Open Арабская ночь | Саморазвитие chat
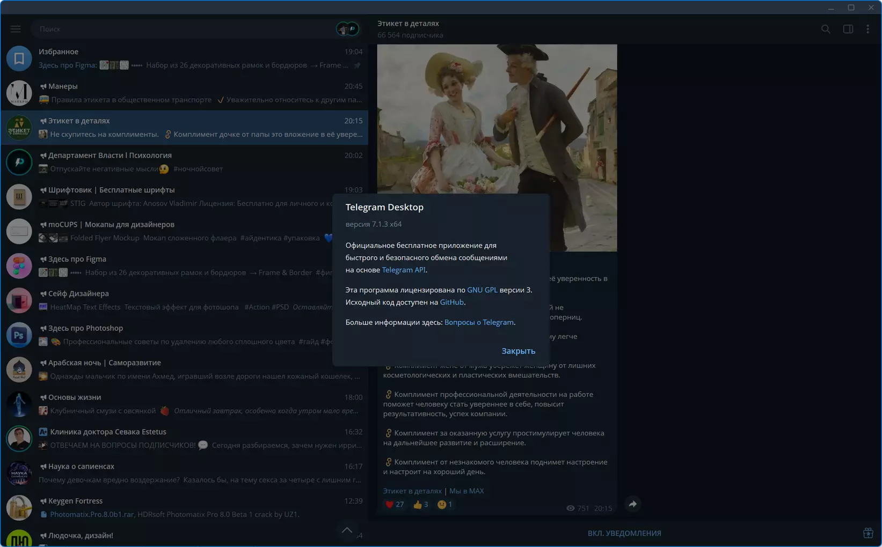Viewport: 882px width, 547px height. [x=184, y=369]
